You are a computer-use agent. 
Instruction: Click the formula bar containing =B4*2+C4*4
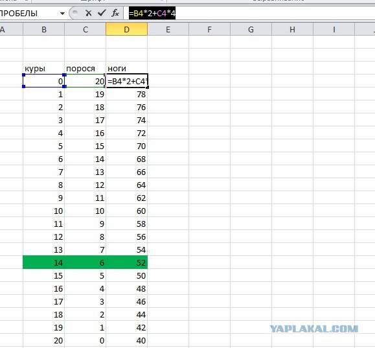coord(249,13)
